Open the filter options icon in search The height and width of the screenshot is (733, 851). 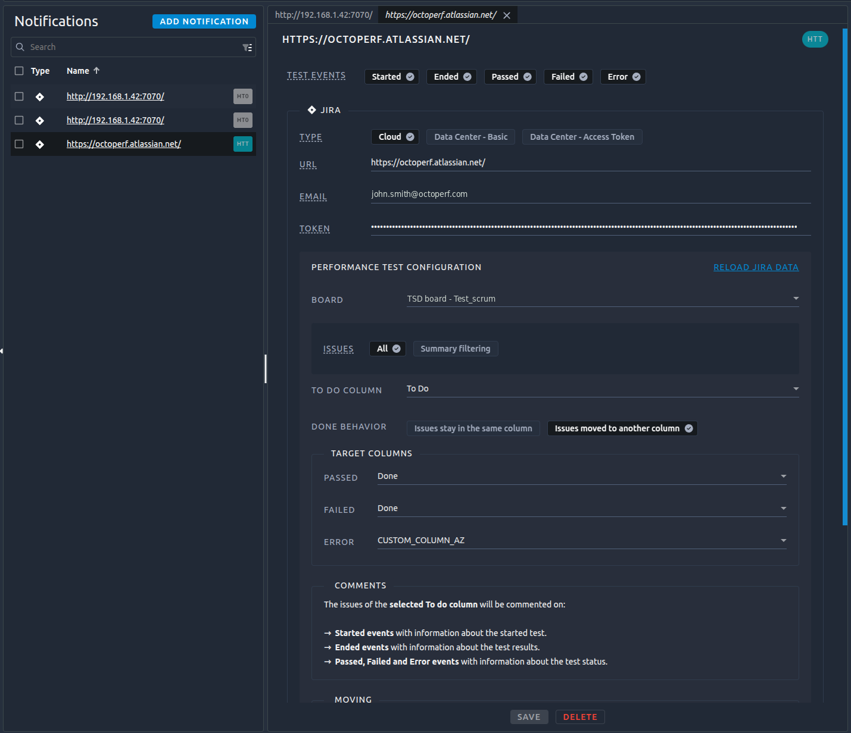click(x=247, y=48)
